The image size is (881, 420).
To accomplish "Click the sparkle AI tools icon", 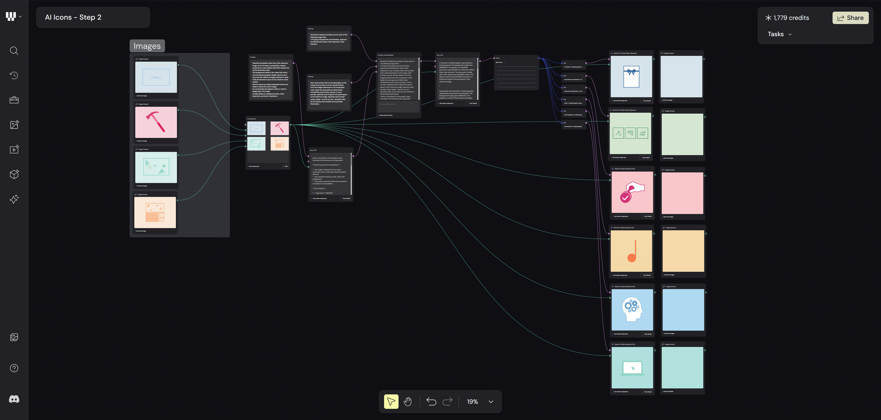I will tap(14, 199).
